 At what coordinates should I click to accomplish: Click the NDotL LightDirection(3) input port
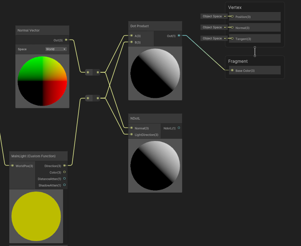click(131, 135)
